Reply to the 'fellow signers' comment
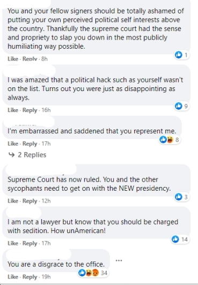Viewport: 198px width, 285px height. 30,59
